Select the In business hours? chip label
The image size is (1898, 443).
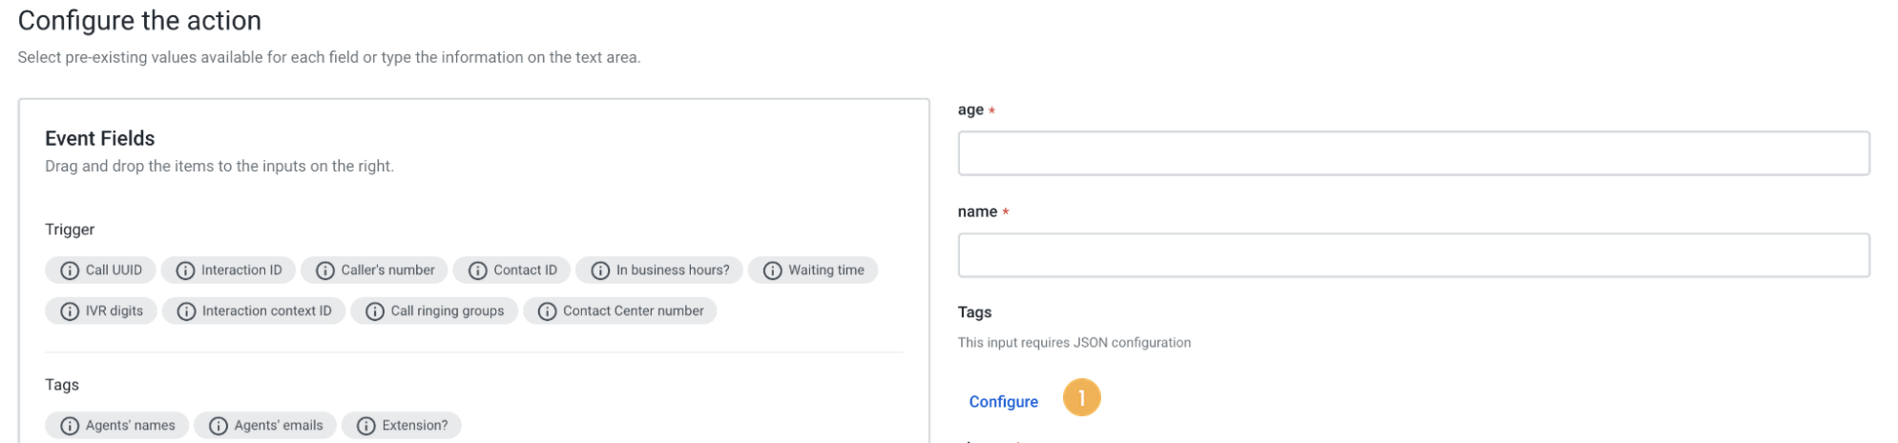673,271
